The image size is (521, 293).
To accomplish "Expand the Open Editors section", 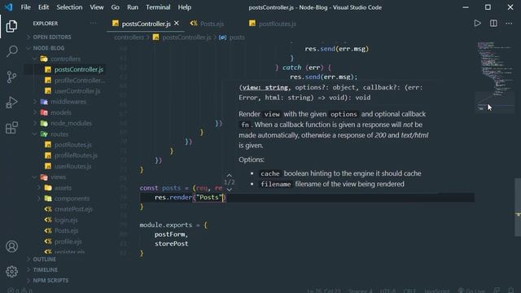I will [x=51, y=37].
